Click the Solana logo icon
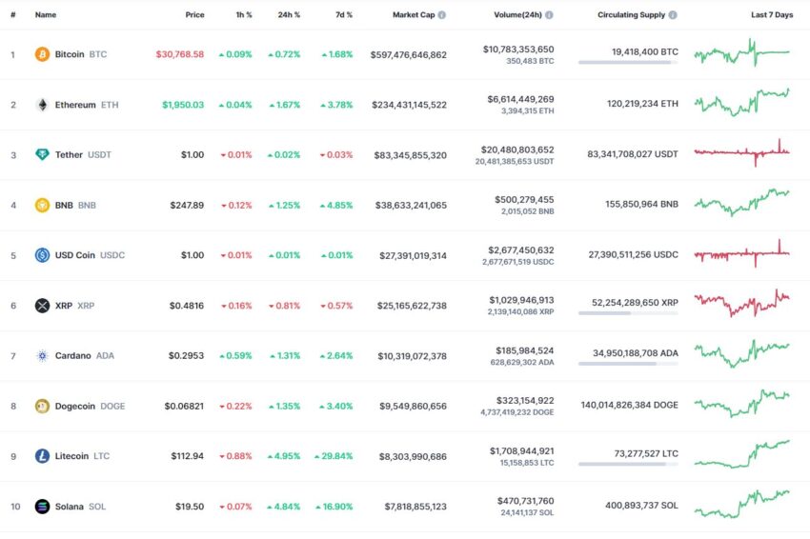 click(x=42, y=507)
